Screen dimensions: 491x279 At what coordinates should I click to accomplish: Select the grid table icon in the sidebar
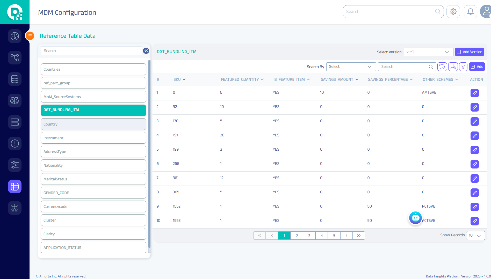coord(15,186)
